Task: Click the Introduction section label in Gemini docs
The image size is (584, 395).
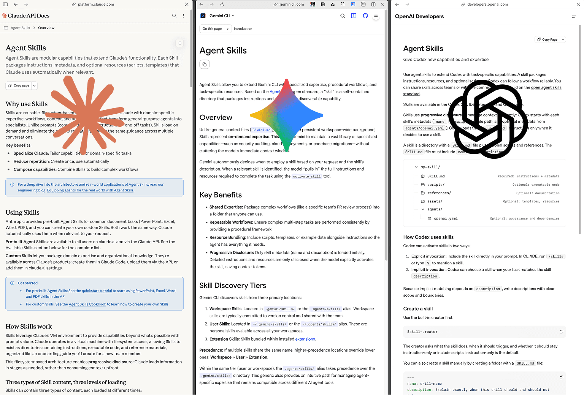Action: coord(243,28)
